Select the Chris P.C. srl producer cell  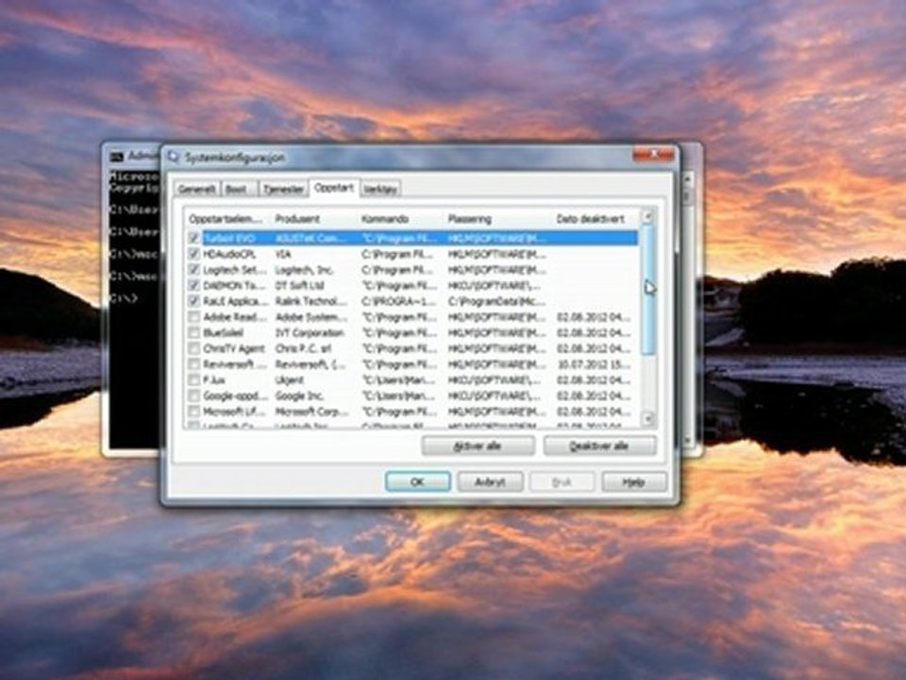click(x=303, y=348)
